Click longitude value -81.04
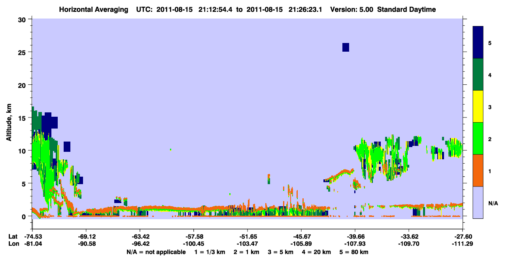Viewport: 514px width, 263px height. tap(32, 244)
